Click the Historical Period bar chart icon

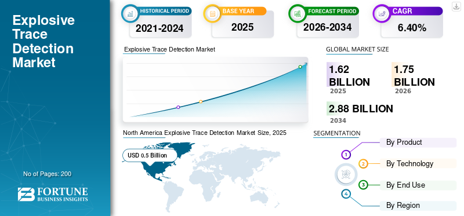coord(130,13)
